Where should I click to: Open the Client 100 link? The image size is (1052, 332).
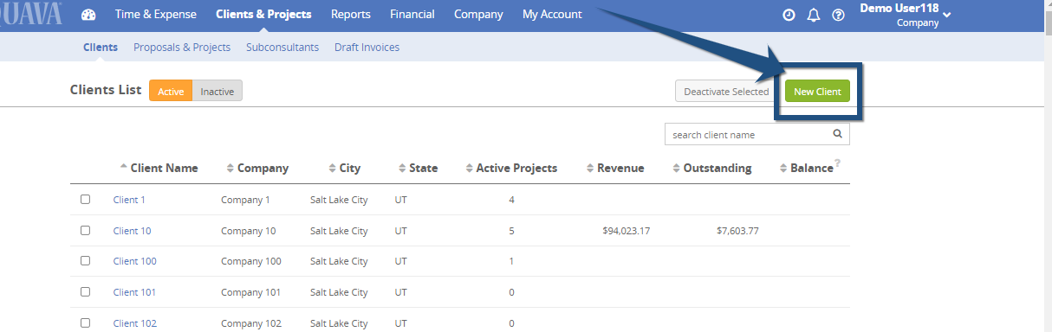(x=134, y=261)
